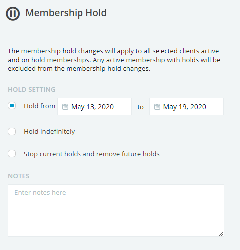Select the Hold Indefinitely radio button

[12, 131]
